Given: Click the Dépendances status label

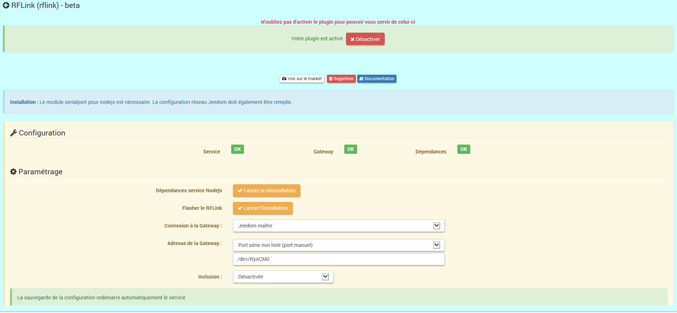Looking at the screenshot, I should (431, 152).
